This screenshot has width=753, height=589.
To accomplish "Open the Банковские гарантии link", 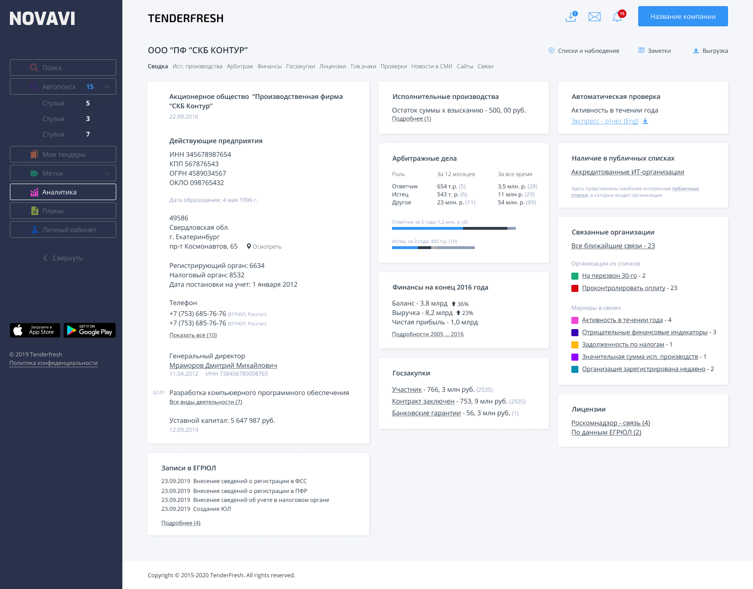I will pos(426,413).
